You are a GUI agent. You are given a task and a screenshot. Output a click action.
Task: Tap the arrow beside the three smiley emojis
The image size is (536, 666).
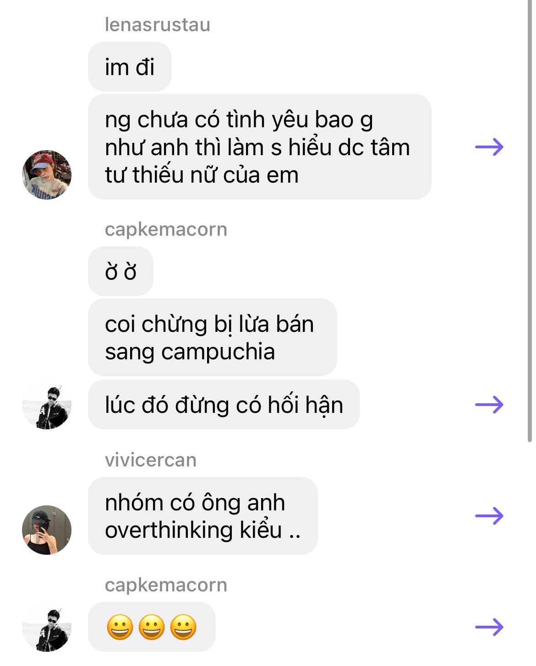click(x=489, y=627)
